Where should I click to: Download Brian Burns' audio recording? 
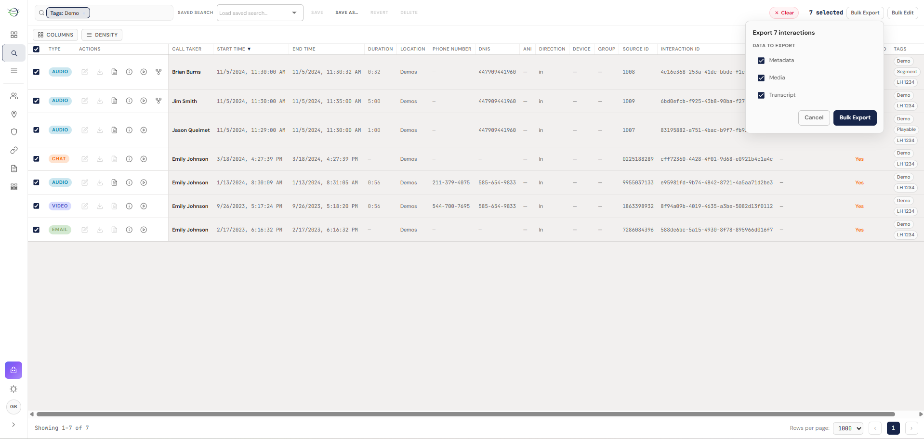[x=100, y=72]
